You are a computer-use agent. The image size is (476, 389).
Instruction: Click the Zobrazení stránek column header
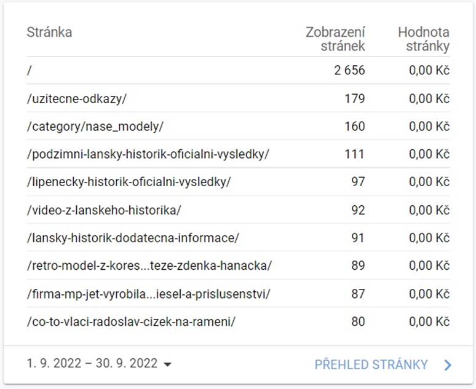[335, 39]
